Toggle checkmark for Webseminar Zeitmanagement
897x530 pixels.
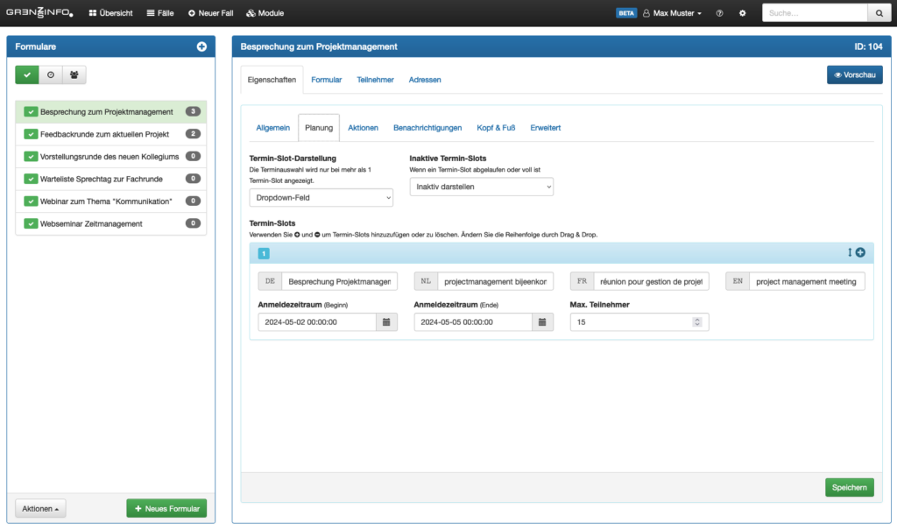(x=31, y=224)
